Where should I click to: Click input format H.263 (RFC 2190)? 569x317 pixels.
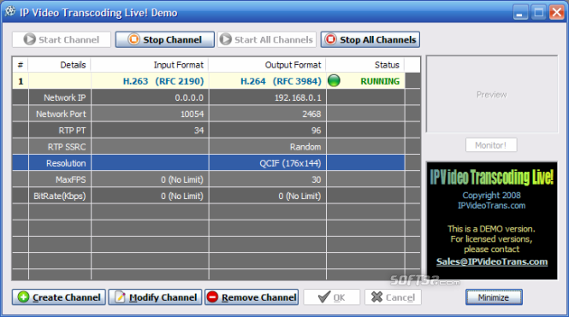pos(163,81)
